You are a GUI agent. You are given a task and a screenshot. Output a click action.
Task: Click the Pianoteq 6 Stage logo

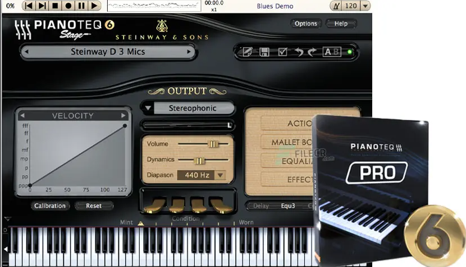(x=65, y=29)
